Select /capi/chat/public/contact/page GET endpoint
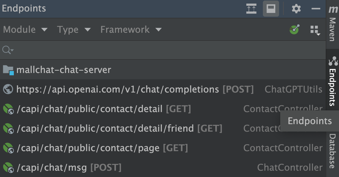This screenshot has width=339, height=177. click(x=102, y=148)
